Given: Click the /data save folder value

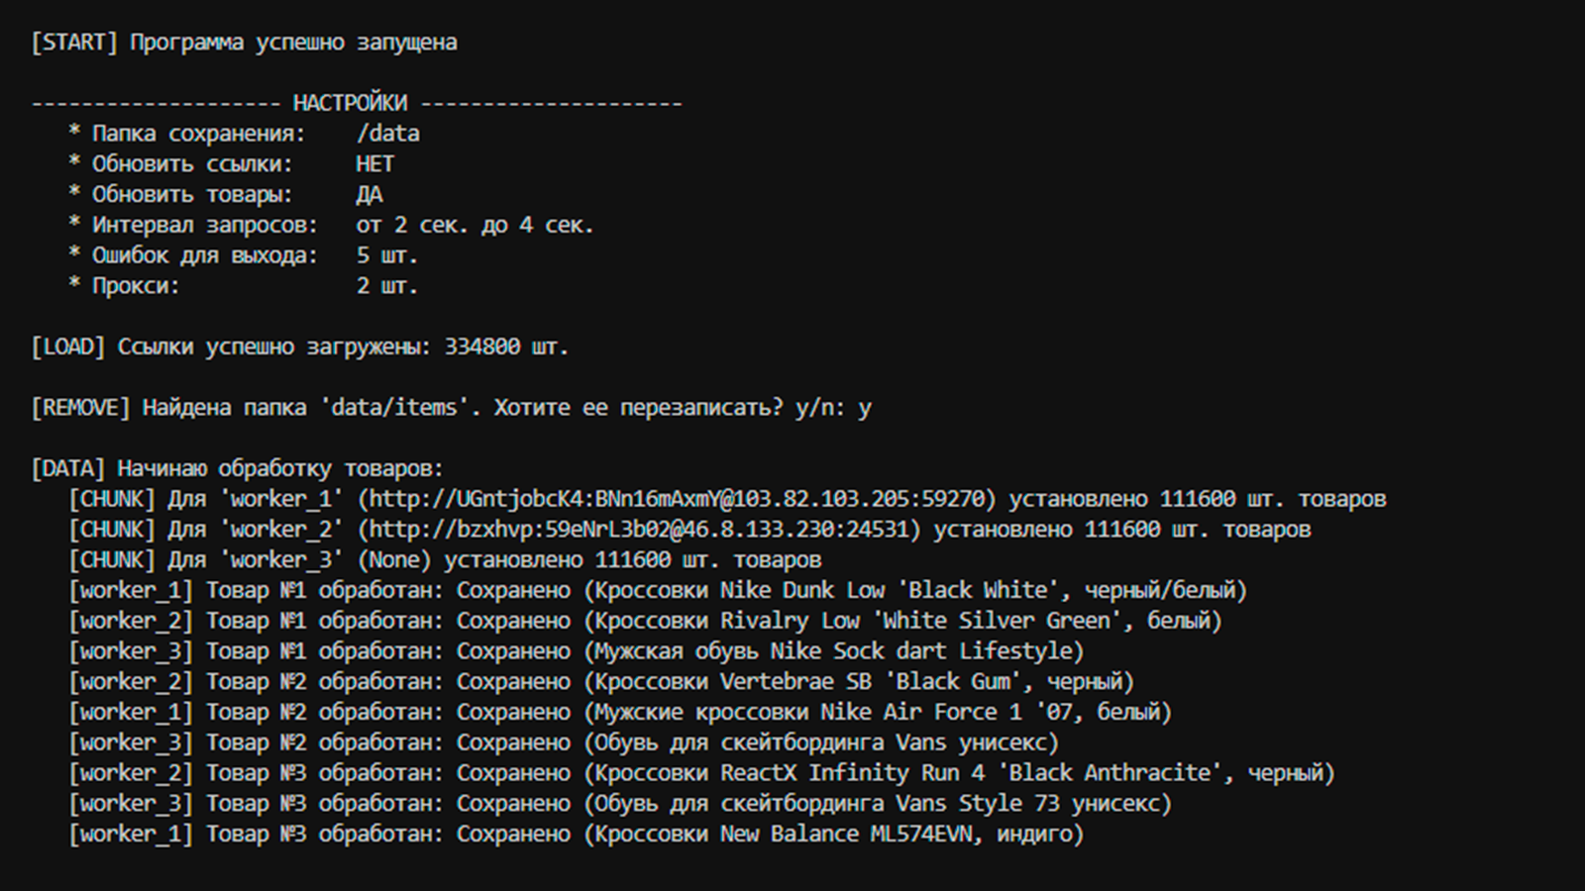Looking at the screenshot, I should pos(387,134).
